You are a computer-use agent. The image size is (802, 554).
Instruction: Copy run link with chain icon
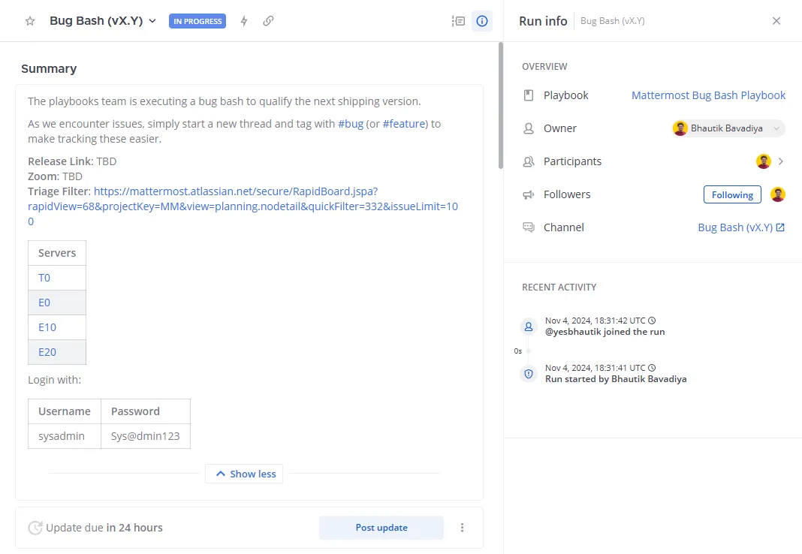point(269,21)
